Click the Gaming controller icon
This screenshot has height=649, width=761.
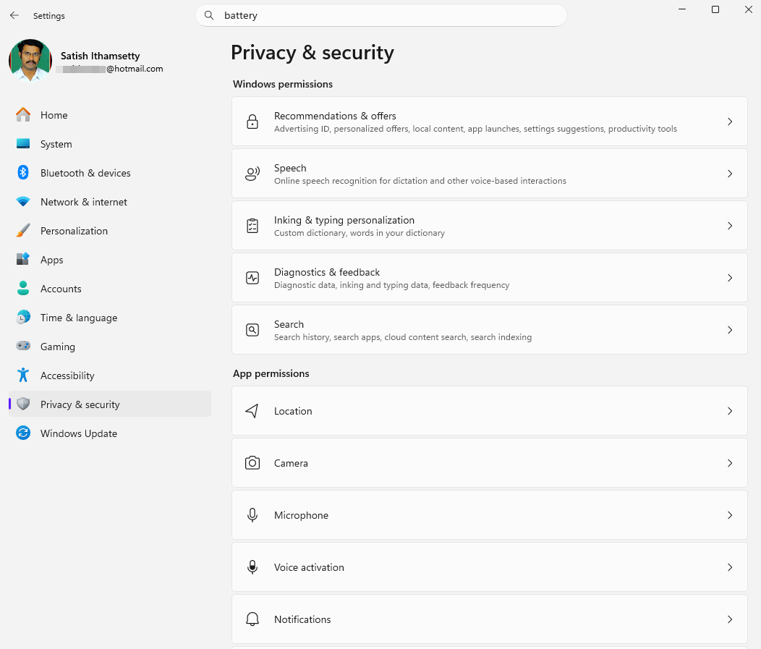[23, 346]
